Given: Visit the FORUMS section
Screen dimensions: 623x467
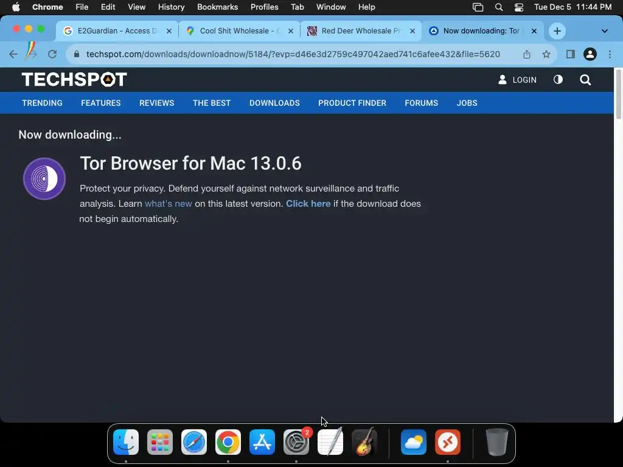Looking at the screenshot, I should 421,103.
